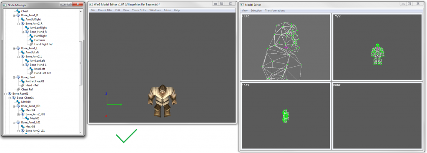Image resolution: width=427 pixels, height=153 pixels.
Task: Collapse the Bone_Arm2_R01 tree node
Action: [18, 114]
